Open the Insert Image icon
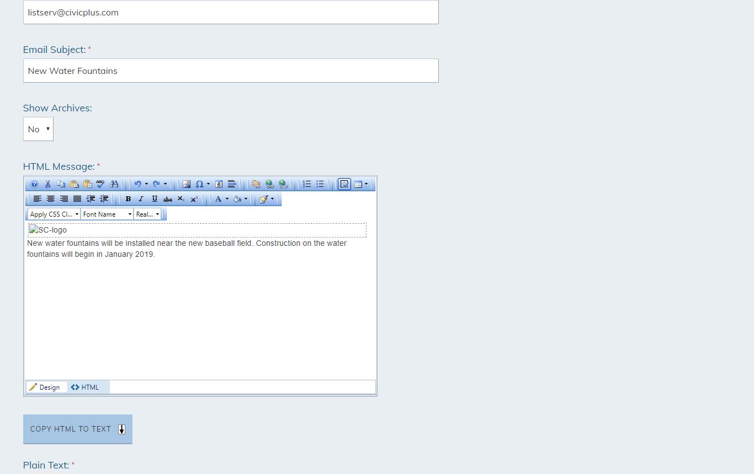This screenshot has height=474, width=754. 187,184
